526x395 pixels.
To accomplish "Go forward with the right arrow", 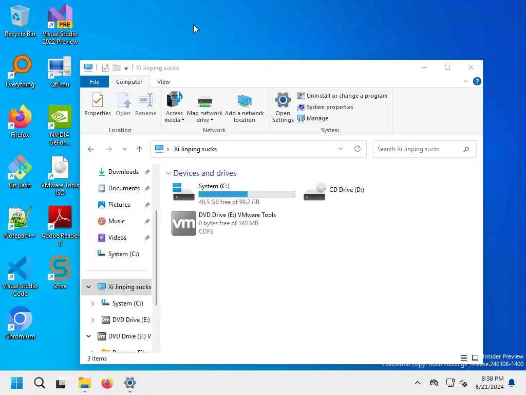I will [x=109, y=149].
